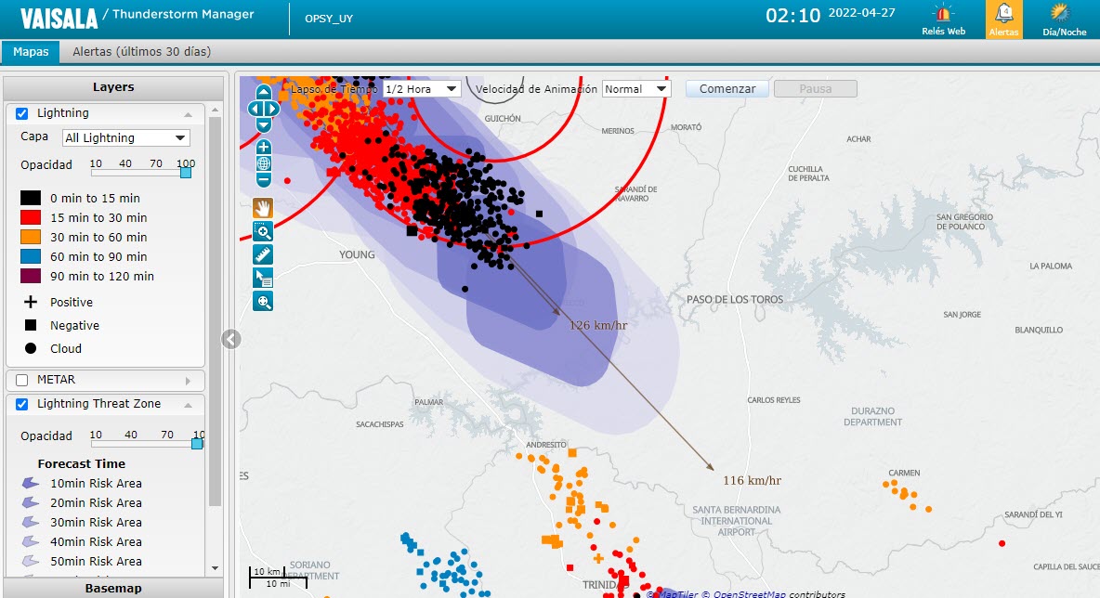Zoom out with the minus map control
The image size is (1100, 598).
pyautogui.click(x=263, y=180)
